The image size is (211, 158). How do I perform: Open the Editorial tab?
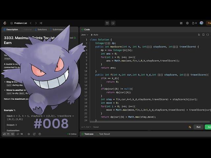pyautogui.click(x=26, y=30)
